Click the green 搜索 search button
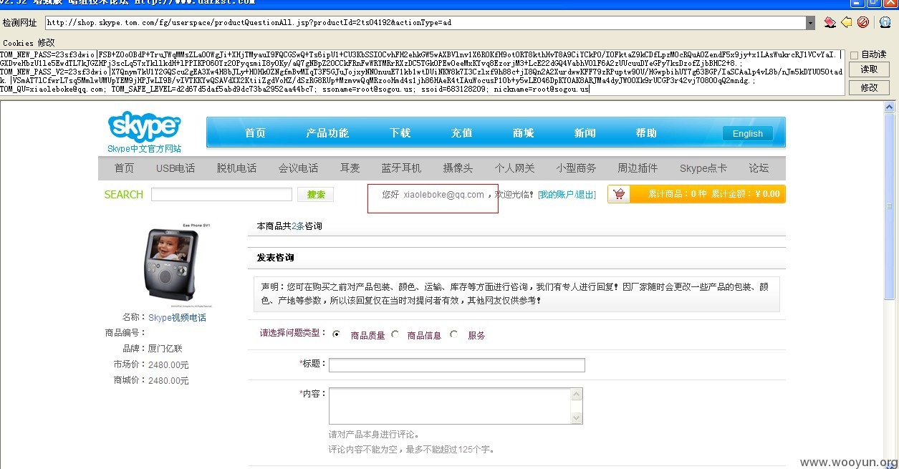899x469 pixels. click(x=316, y=194)
